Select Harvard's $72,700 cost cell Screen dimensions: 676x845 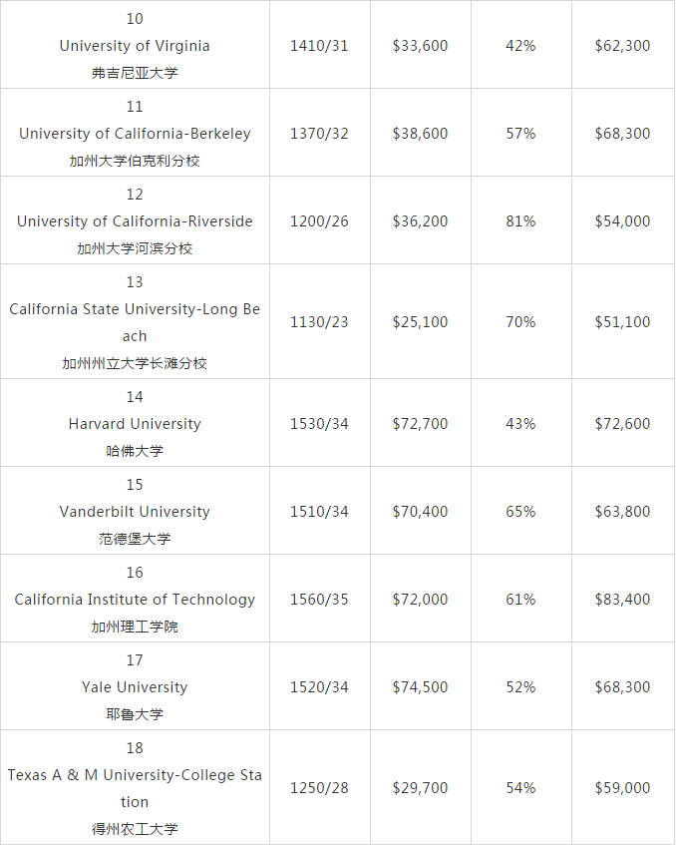(x=420, y=424)
